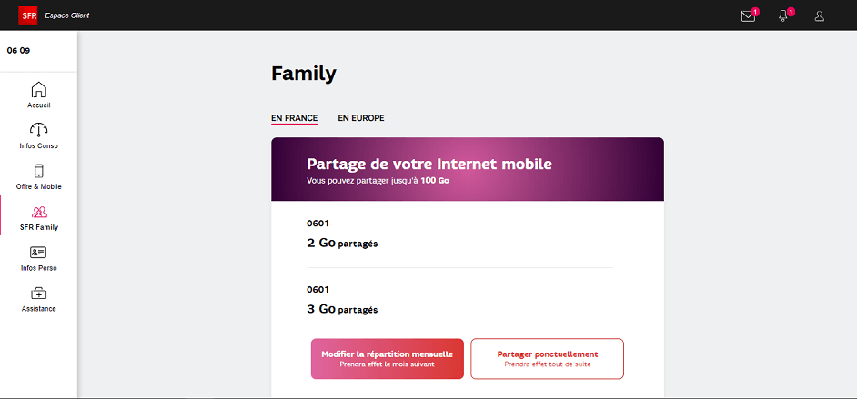
Task: Open Assistance first-aid kit icon
Action: 38,294
